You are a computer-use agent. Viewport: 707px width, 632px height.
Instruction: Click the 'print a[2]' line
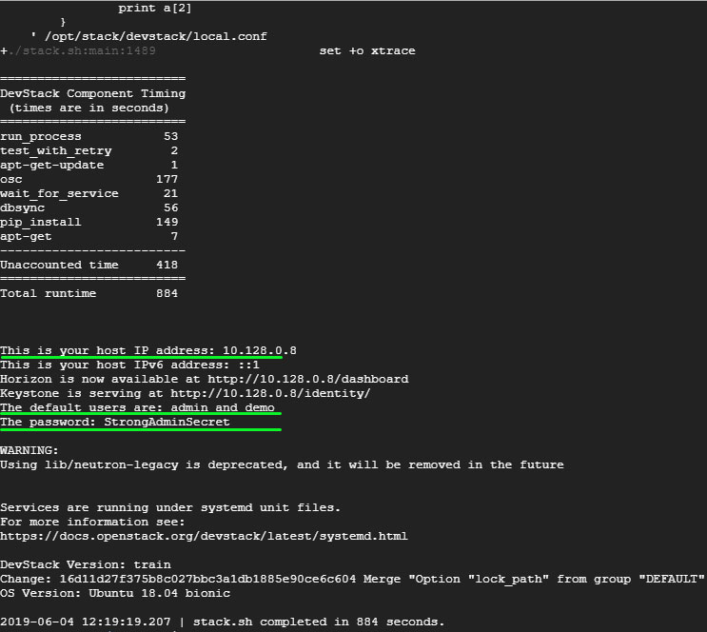tap(155, 9)
